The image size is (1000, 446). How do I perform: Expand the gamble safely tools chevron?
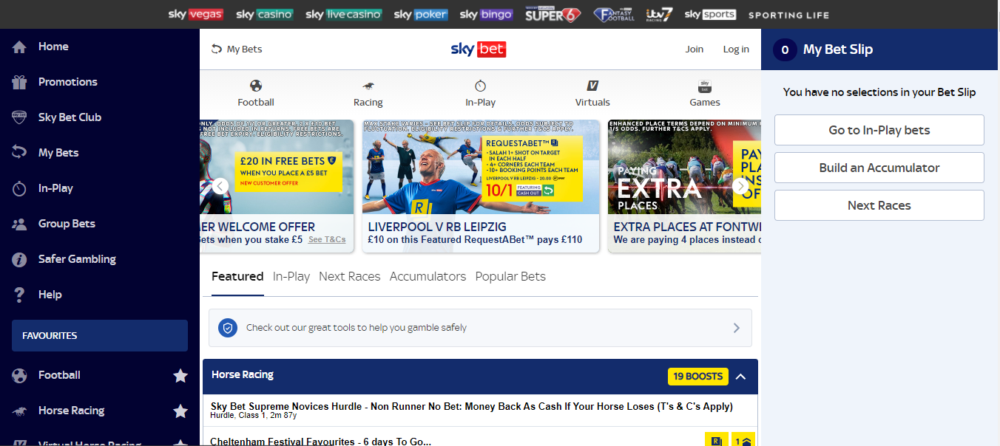(736, 328)
